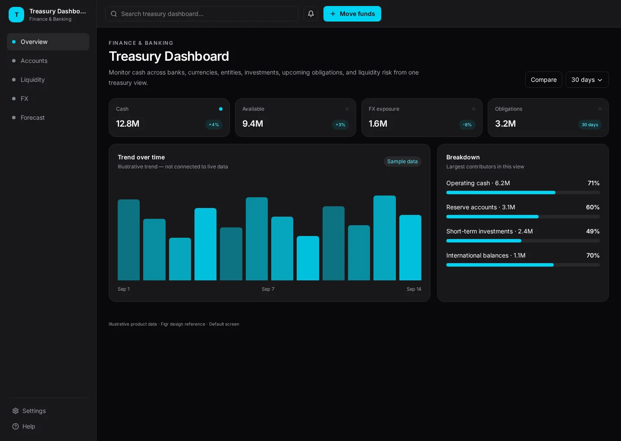Click the Sample data badge
The image size is (621, 441).
402,161
